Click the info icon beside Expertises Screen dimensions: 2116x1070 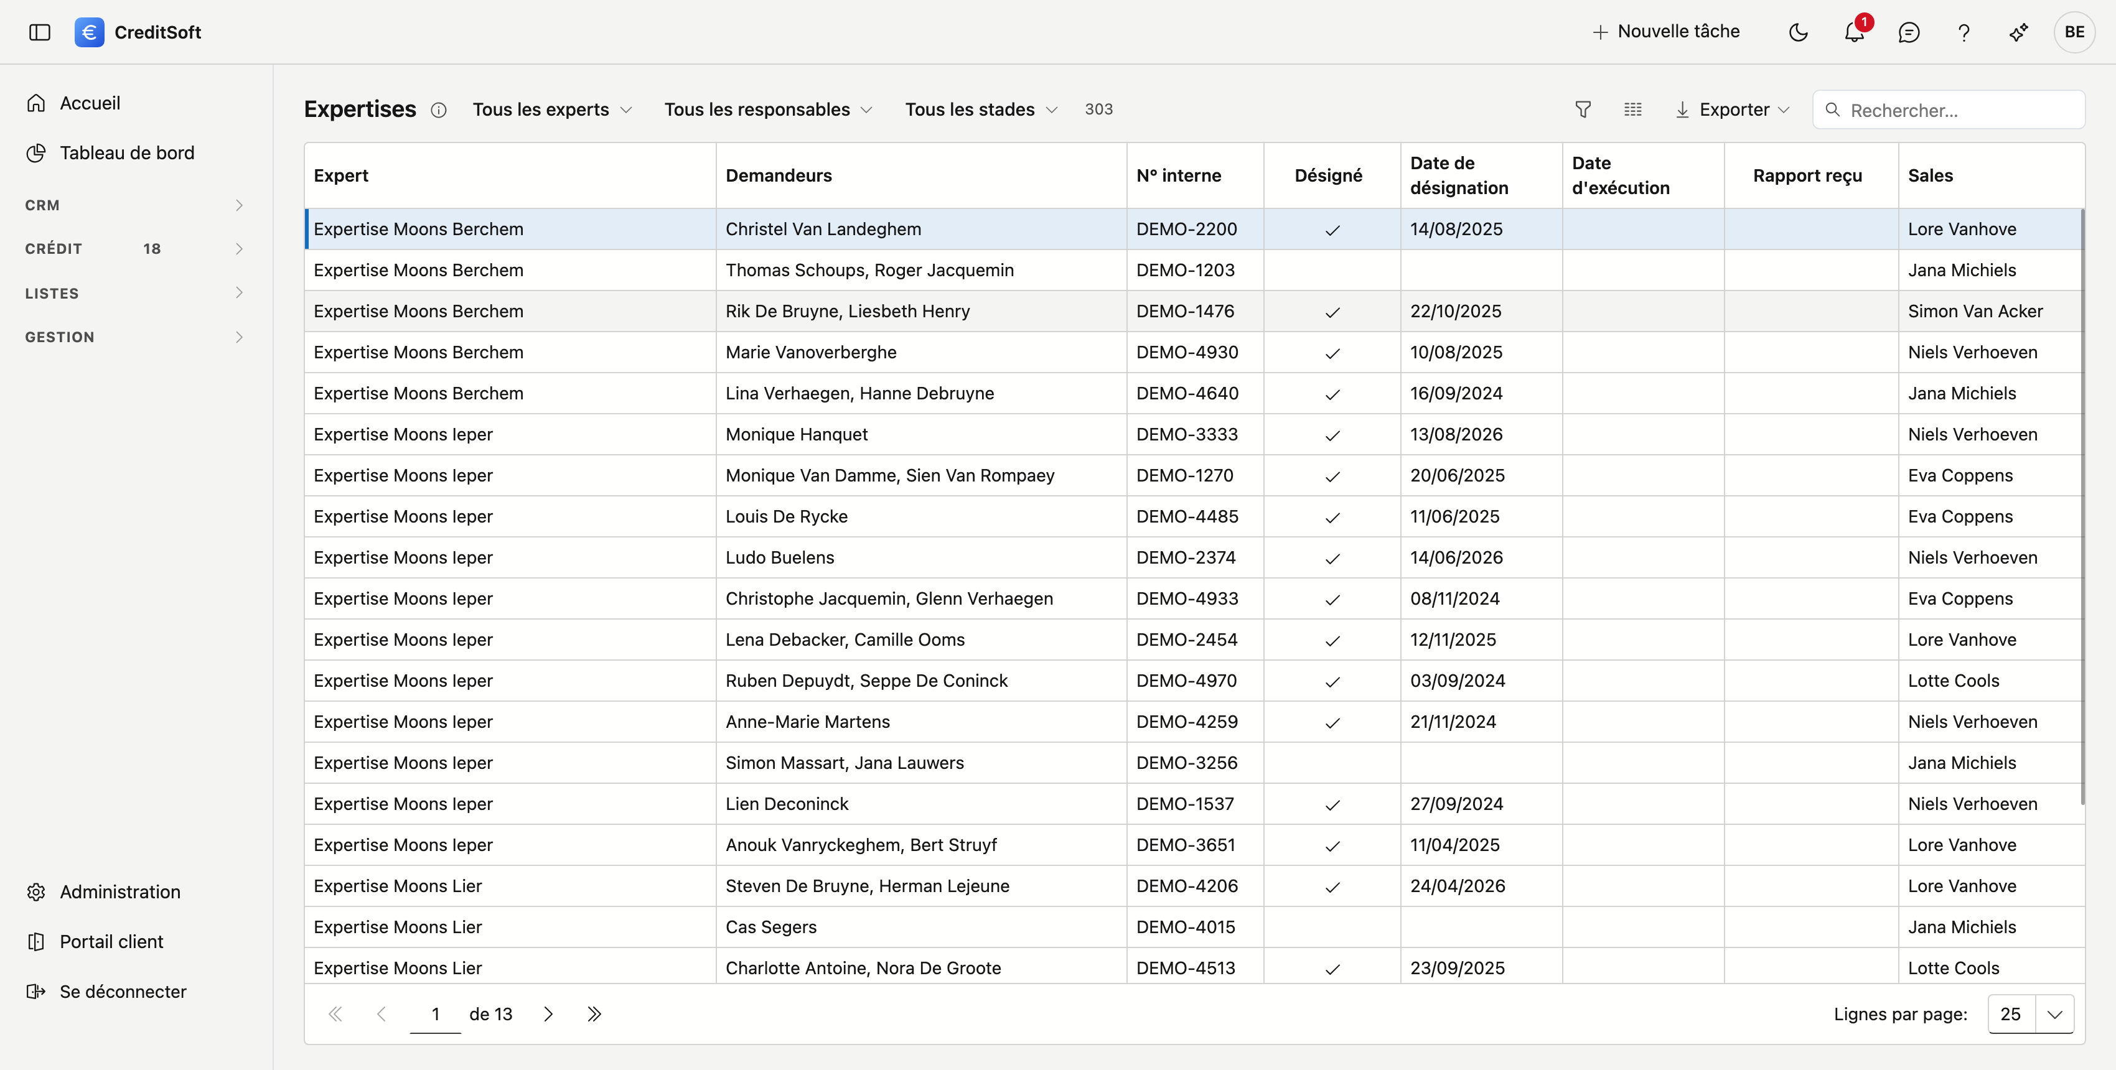439,110
